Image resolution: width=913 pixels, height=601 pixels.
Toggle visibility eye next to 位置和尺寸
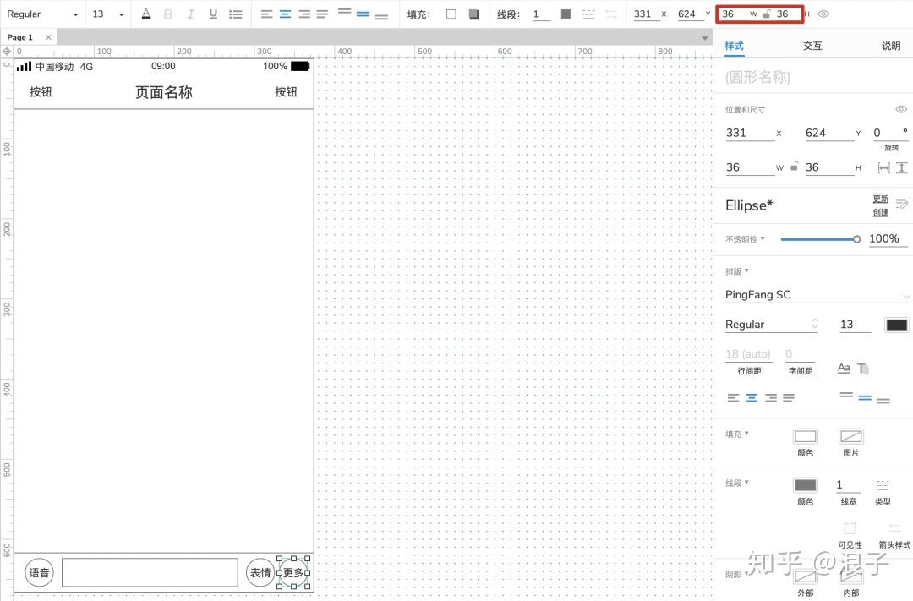(x=901, y=109)
